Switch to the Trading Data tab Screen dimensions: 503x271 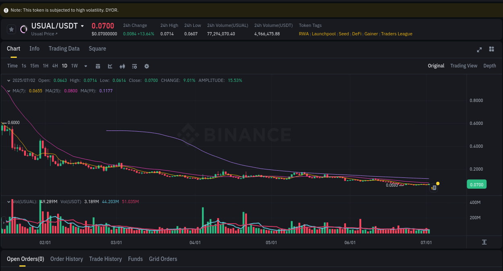coord(64,49)
